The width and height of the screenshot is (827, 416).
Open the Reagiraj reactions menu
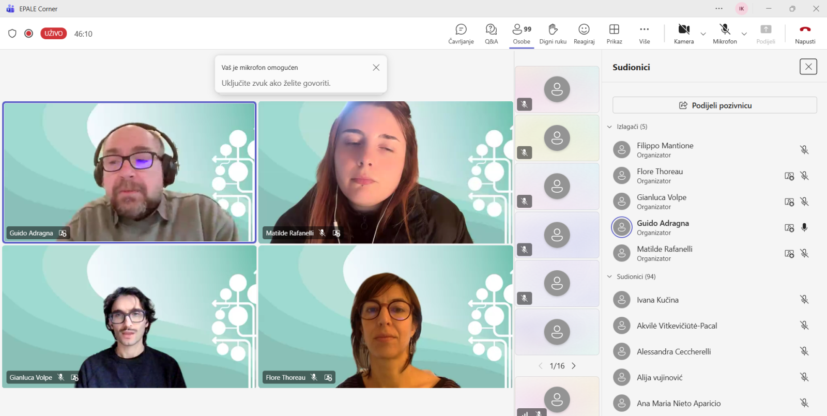coord(584,34)
